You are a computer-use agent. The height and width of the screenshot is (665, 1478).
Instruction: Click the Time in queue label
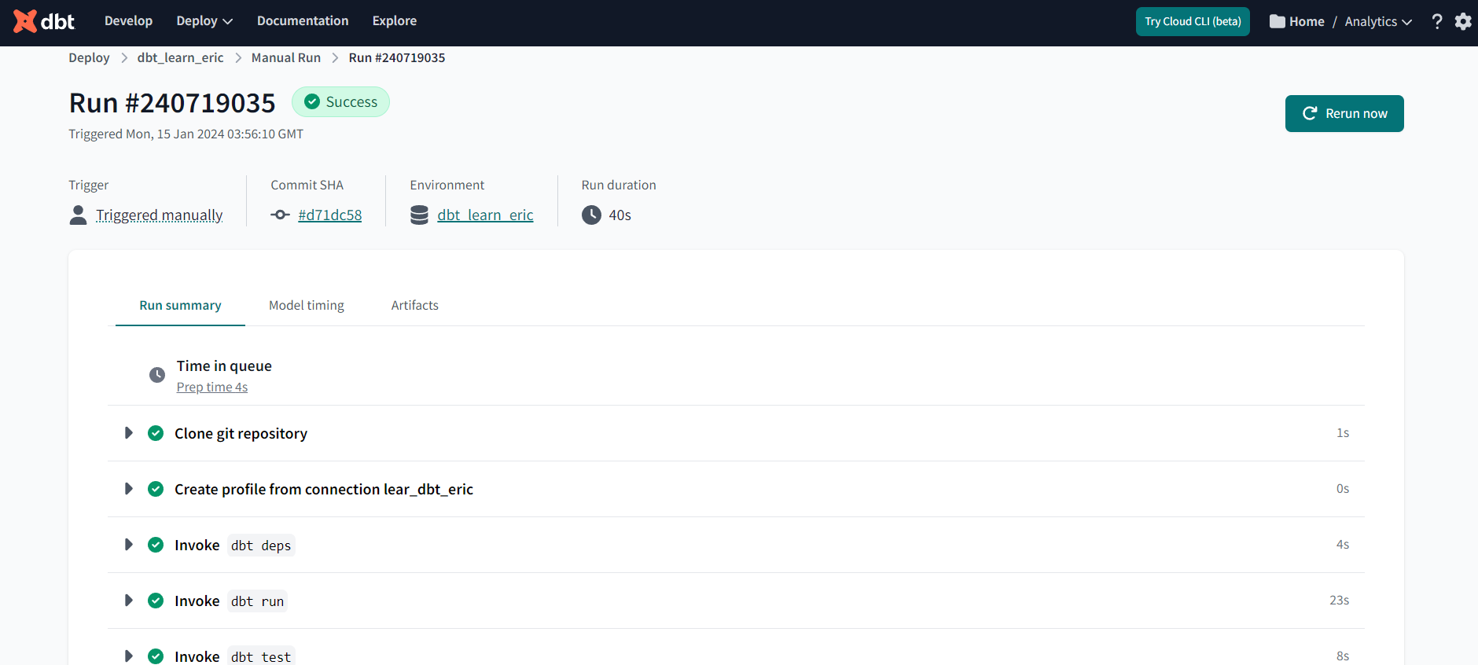[x=224, y=366]
